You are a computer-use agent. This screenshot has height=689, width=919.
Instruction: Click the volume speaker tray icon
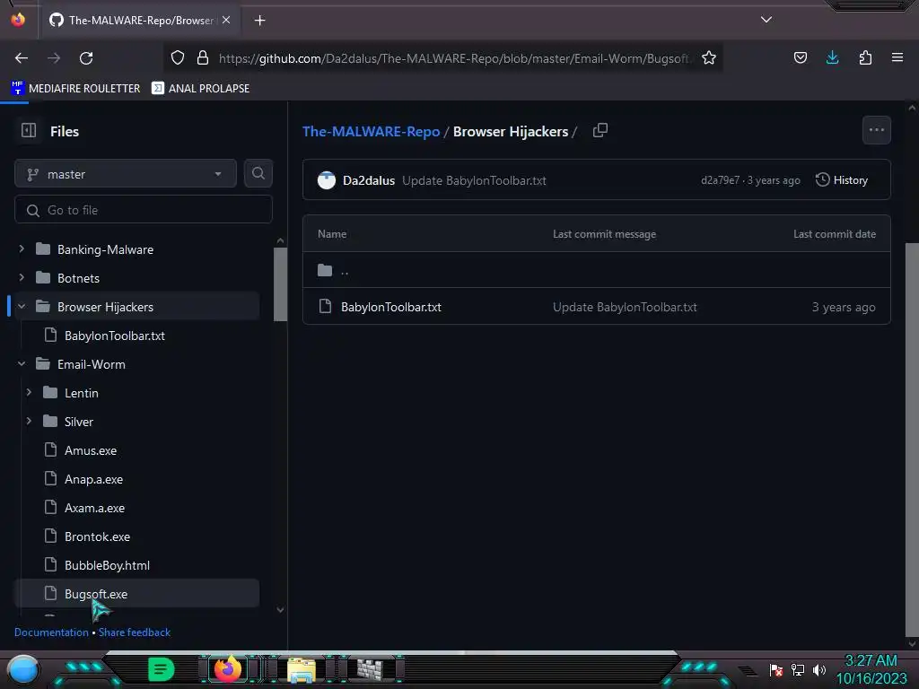click(x=818, y=669)
